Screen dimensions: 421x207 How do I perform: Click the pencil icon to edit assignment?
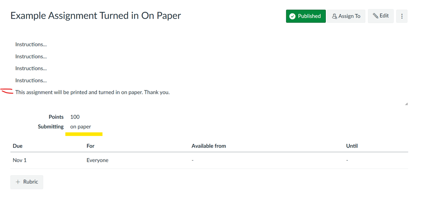pos(375,16)
